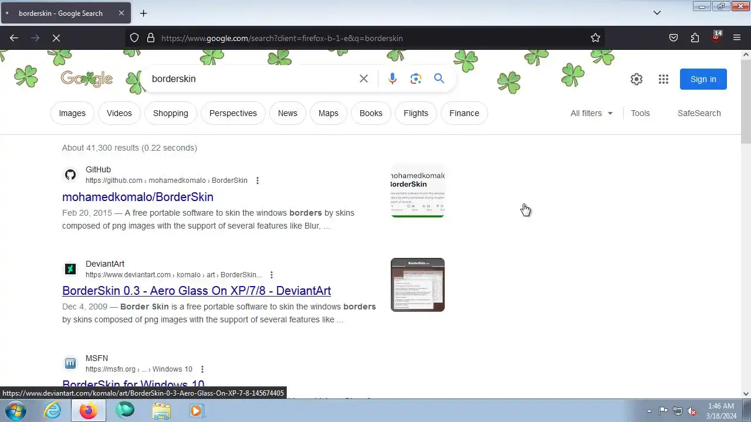751x422 pixels.
Task: Open the uBlock Origin extension icon
Action: click(716, 37)
